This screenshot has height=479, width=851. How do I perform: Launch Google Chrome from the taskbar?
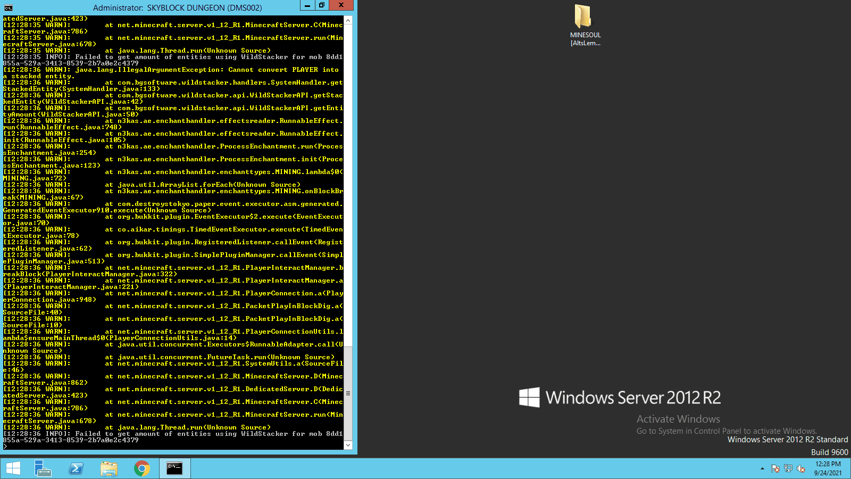tap(141, 468)
